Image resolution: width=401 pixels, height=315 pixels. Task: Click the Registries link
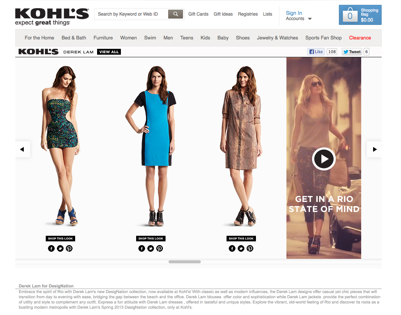point(248,14)
